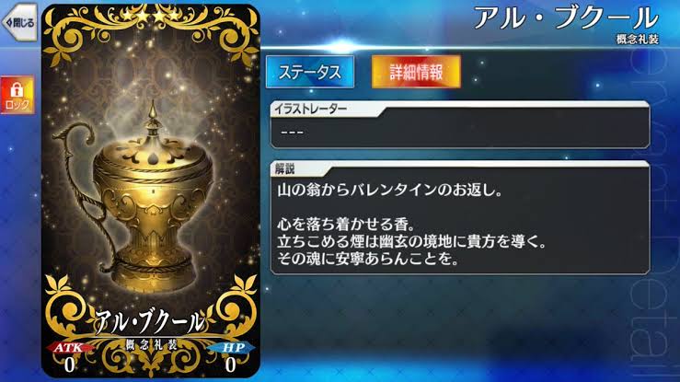Tap the その魂に安寧あらんことを text line
This screenshot has height=382, width=680.
coord(368,260)
